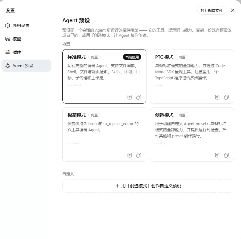The image size is (241, 239).
Task: Open details icon on PTC 模式 card
Action: pyautogui.click(x=217, y=97)
